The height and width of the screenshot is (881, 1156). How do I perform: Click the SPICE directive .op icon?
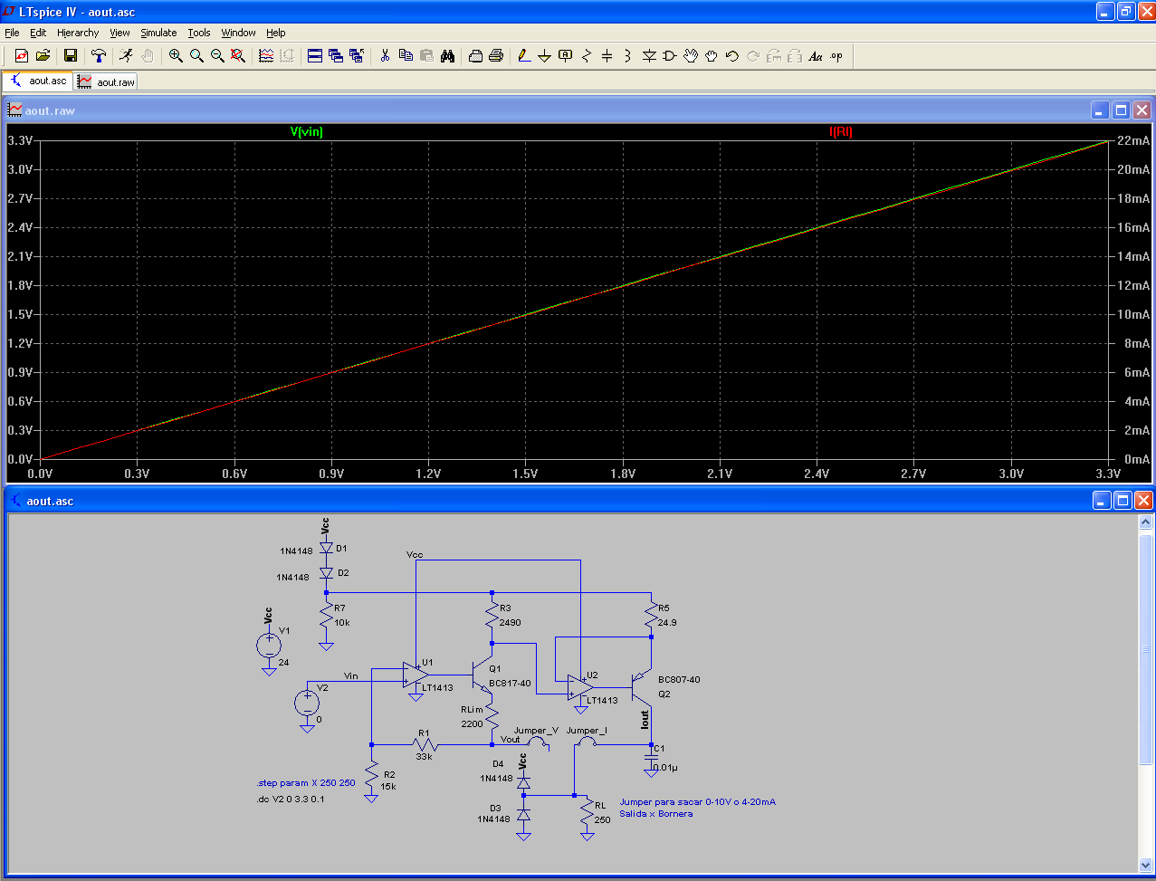click(x=836, y=56)
